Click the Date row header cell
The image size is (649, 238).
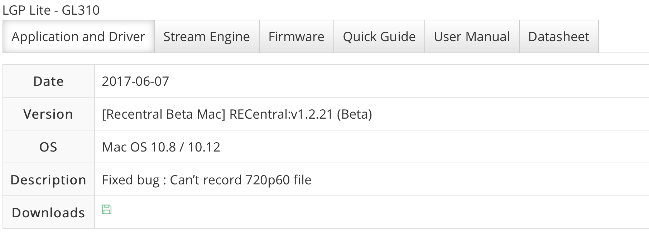49,81
